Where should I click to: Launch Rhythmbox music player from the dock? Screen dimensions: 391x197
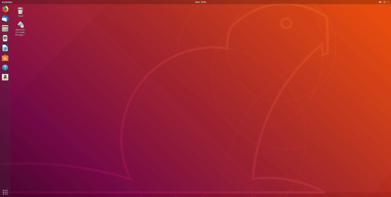(5, 38)
